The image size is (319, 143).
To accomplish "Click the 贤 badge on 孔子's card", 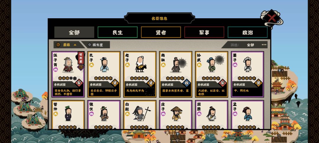I will [115, 83].
